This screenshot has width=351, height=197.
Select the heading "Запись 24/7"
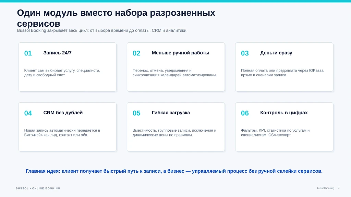point(57,53)
